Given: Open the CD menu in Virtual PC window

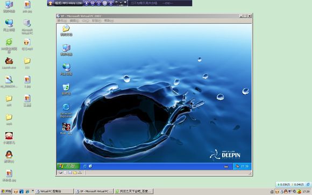Looking at the screenshot, I should [86, 20].
